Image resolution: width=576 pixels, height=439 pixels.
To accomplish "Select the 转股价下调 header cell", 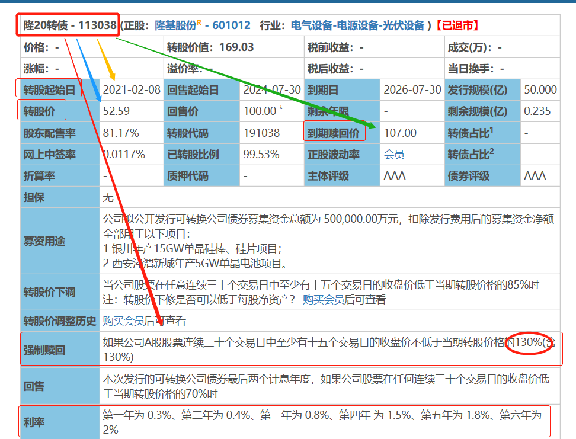I will pyautogui.click(x=60, y=292).
